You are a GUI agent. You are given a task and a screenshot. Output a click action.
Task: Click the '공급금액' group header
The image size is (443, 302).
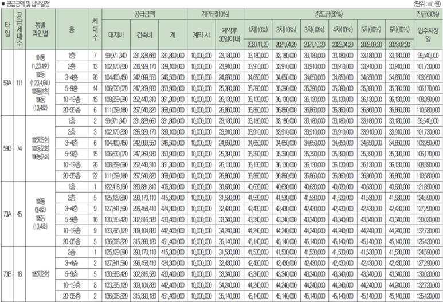[x=144, y=14]
